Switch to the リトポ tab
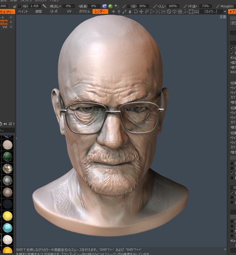This screenshot has width=236, height=255. click(54, 11)
